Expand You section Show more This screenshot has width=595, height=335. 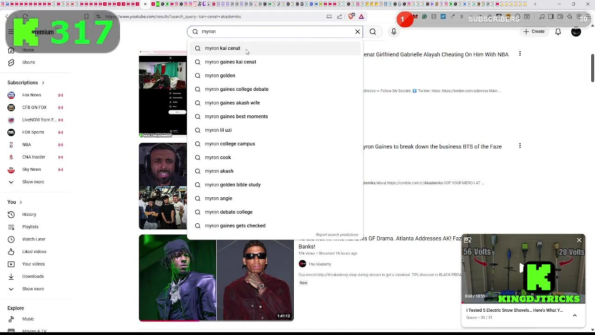pos(33,289)
